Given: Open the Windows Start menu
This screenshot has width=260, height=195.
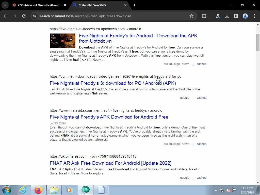Looking at the screenshot, I should pyautogui.click(x=7, y=190).
